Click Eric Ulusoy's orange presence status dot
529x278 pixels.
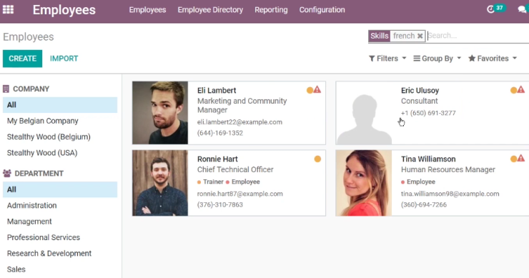513,90
